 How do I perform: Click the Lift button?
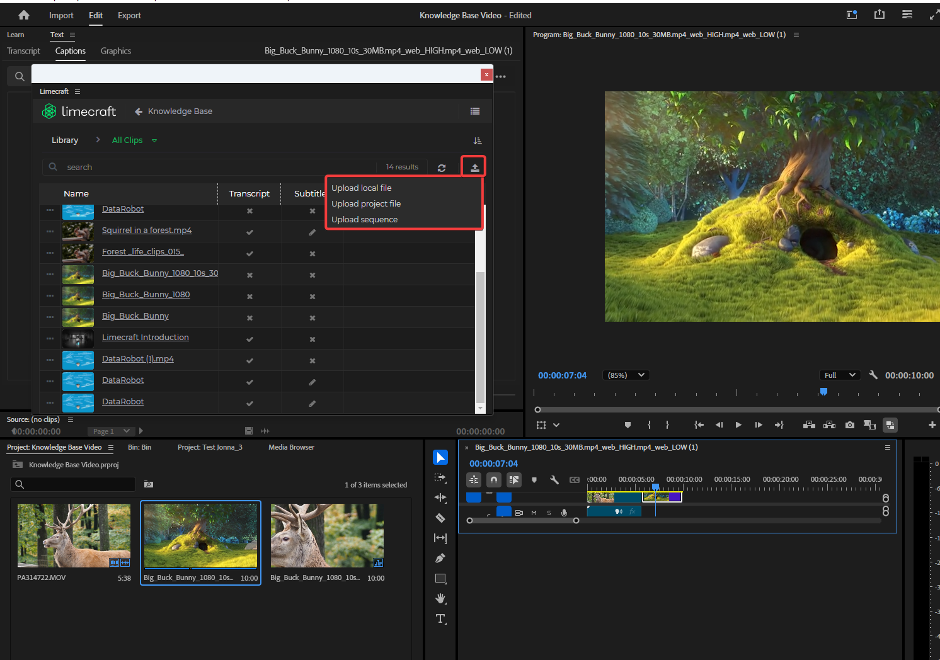point(810,425)
